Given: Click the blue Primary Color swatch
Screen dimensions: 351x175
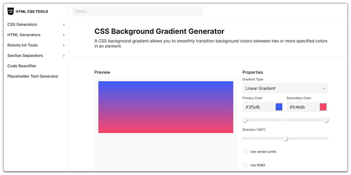Looking at the screenshot, I should (279, 107).
